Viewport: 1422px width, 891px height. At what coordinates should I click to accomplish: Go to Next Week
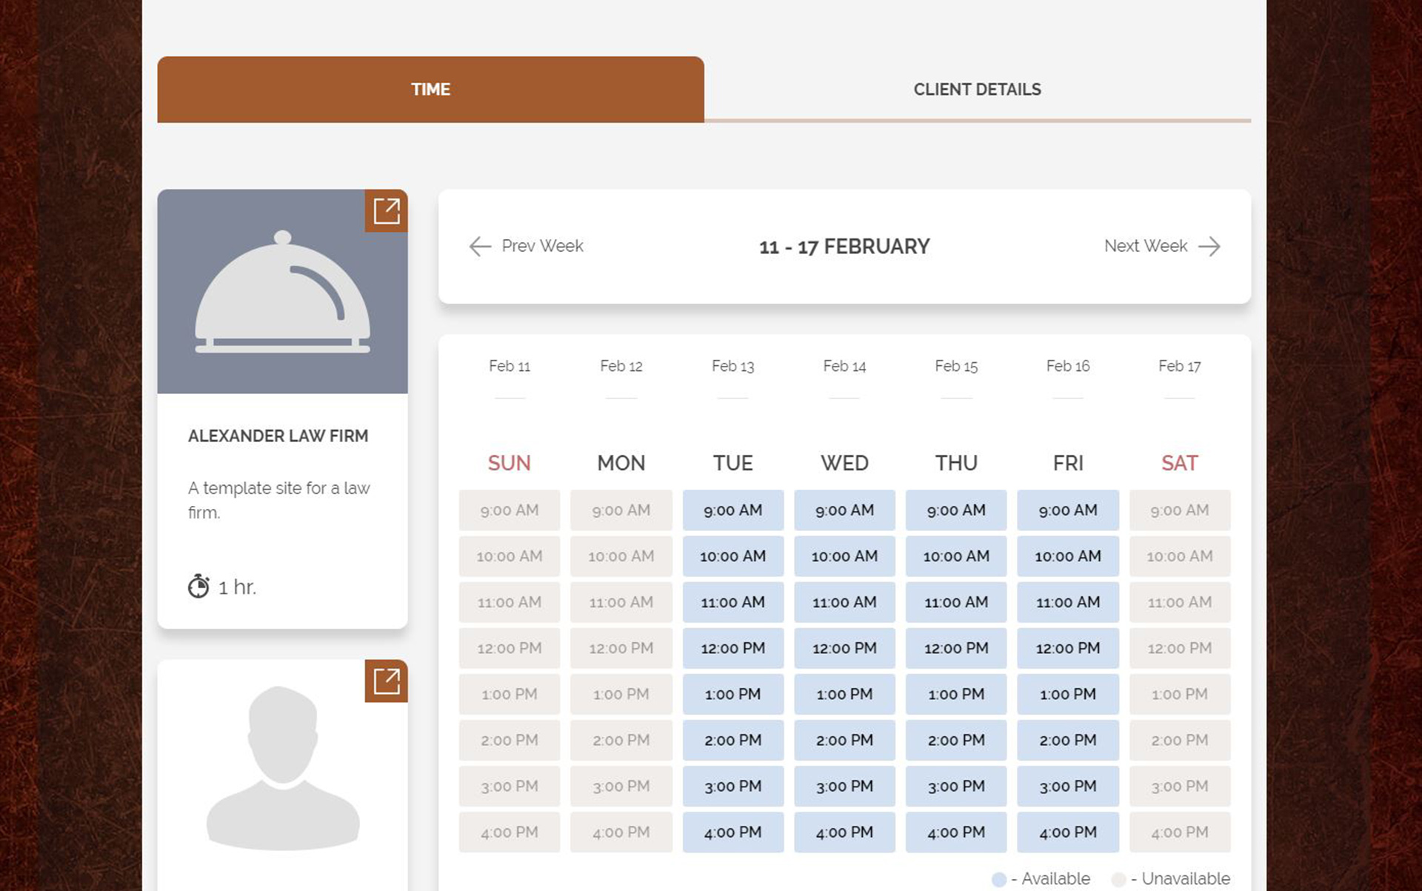coord(1162,246)
